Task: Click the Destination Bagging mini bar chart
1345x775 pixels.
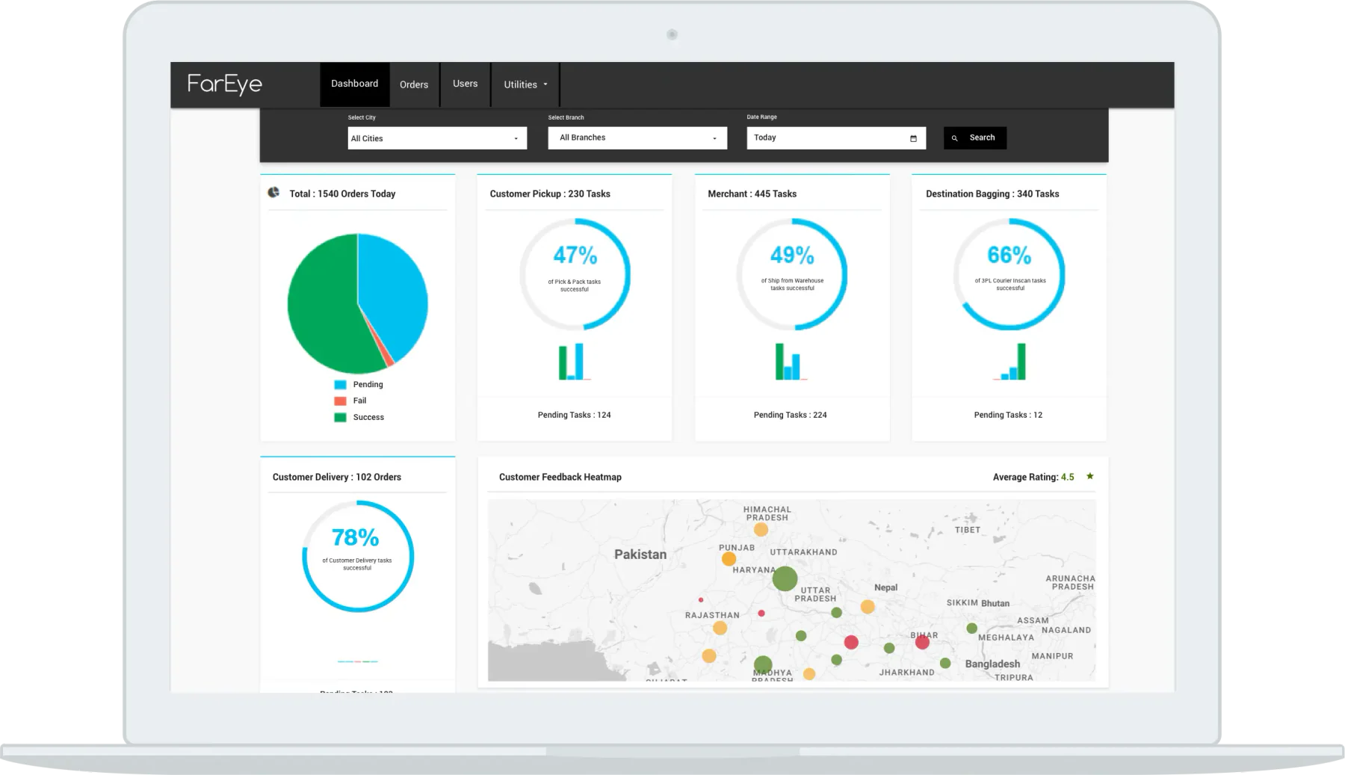Action: (1009, 362)
